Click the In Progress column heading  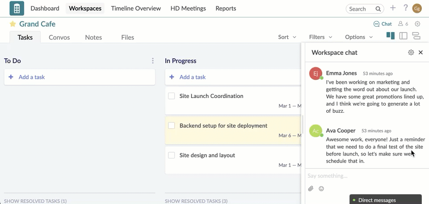(181, 61)
